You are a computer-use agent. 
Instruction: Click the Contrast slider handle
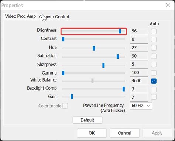point(63,39)
